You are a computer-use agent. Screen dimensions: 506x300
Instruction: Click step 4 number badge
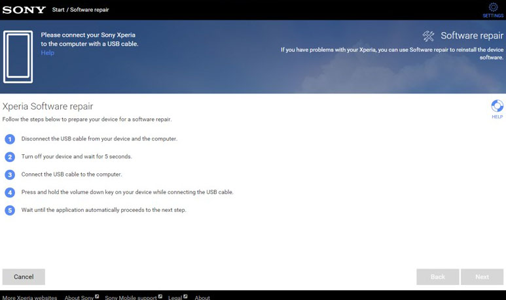[x=10, y=192]
